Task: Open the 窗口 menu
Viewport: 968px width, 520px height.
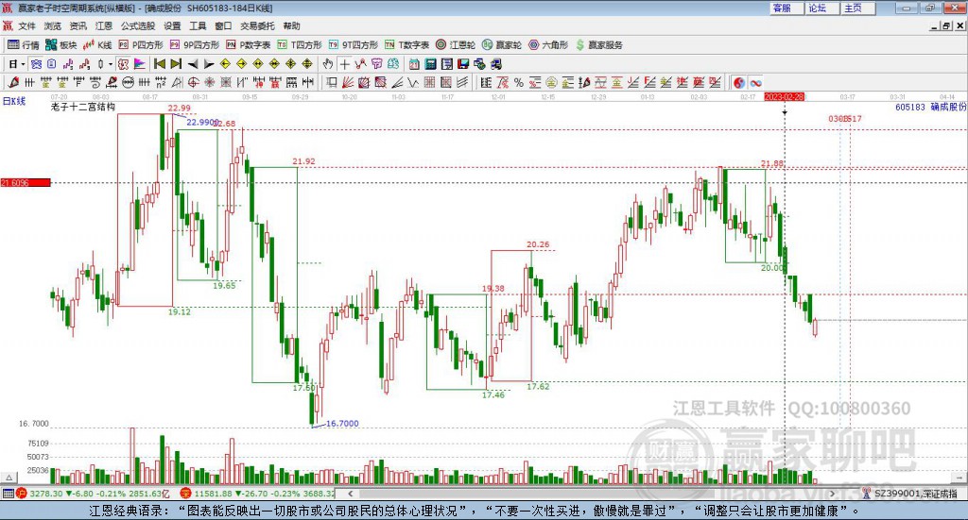Action: [x=223, y=25]
